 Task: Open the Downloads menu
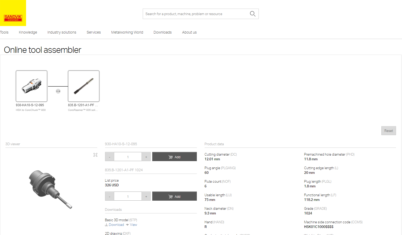click(162, 32)
